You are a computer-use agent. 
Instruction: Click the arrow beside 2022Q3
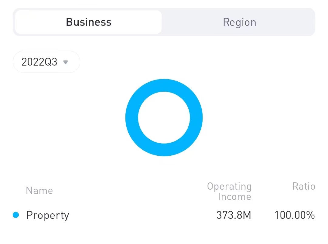pyautogui.click(x=65, y=62)
